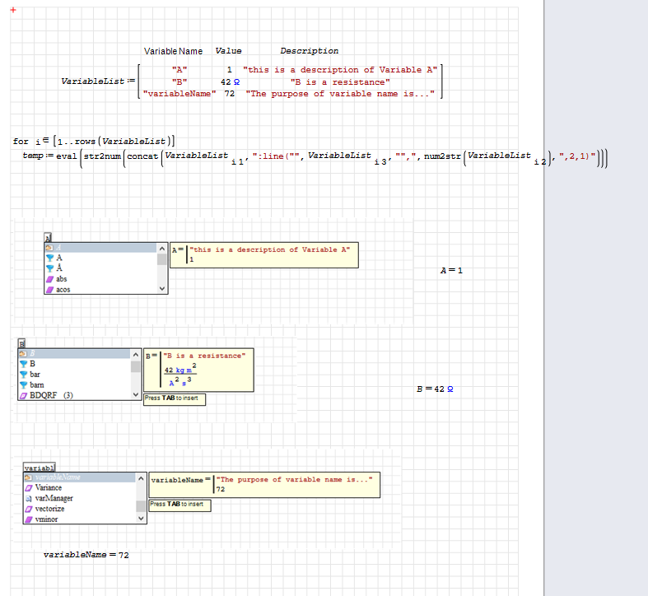Screen dimensions: 648x596
Task: Choose the acos function suggestion
Action: click(63, 290)
